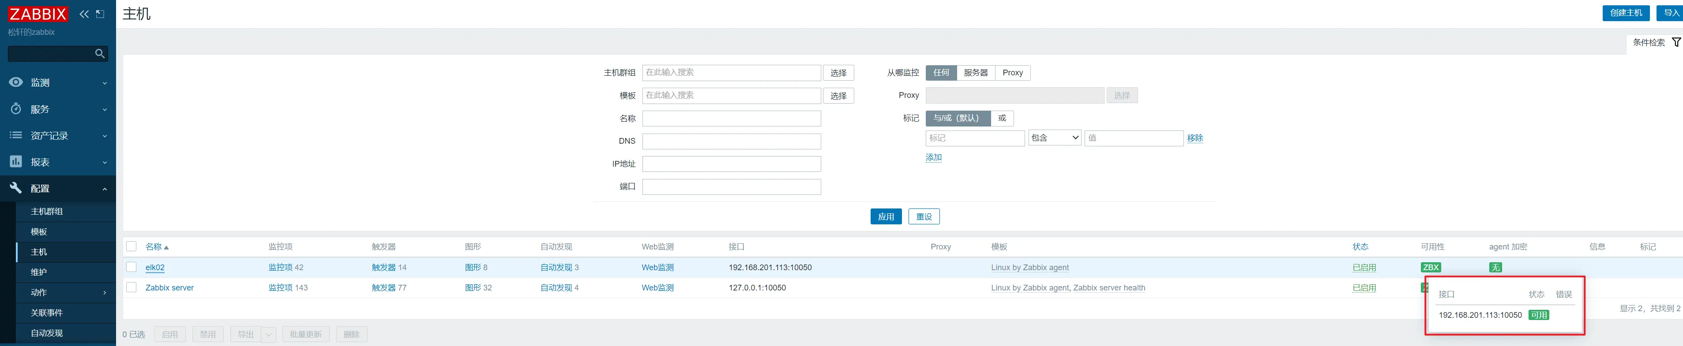Click the Zabbix logo
Screen dimensions: 1683x346
pos(38,14)
